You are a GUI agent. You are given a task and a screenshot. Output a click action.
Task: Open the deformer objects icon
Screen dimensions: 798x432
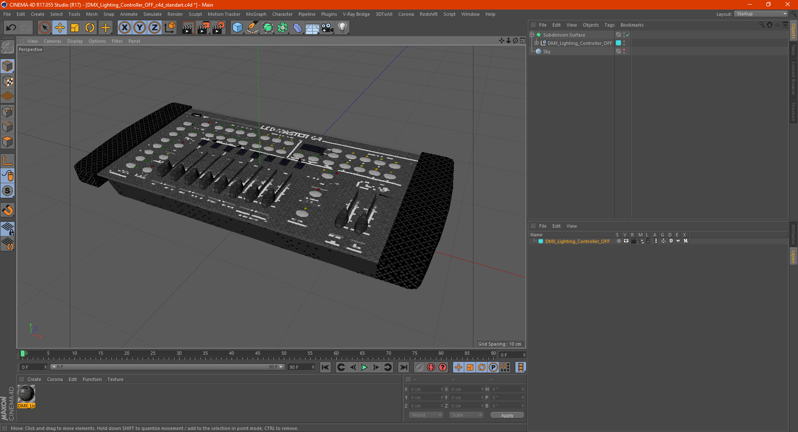[x=298, y=28]
